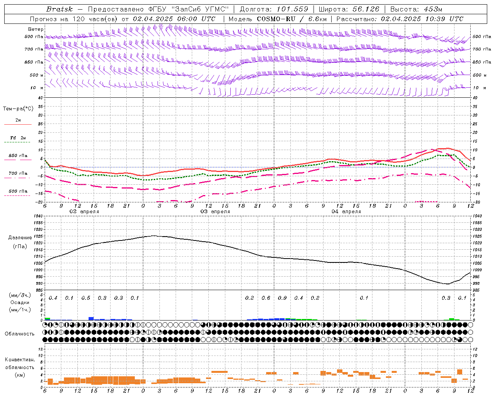Click the 'Тем-ра(°C)' temperature panel label

click(18, 109)
